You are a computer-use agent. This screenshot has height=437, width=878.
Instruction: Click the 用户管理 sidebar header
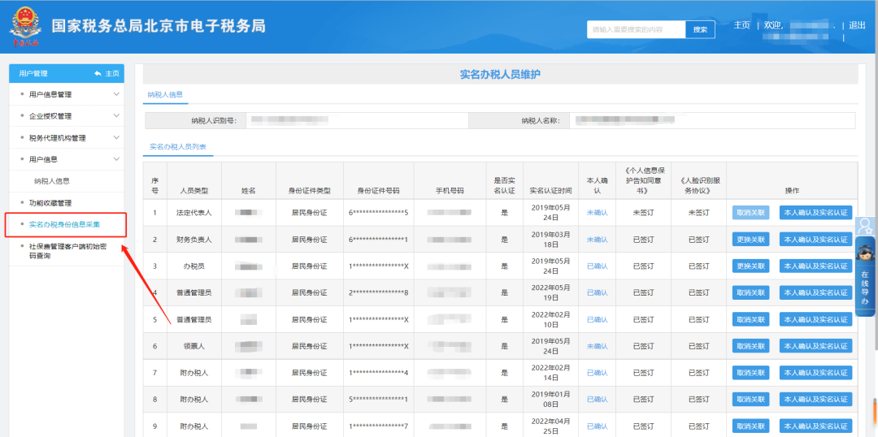tap(33, 73)
